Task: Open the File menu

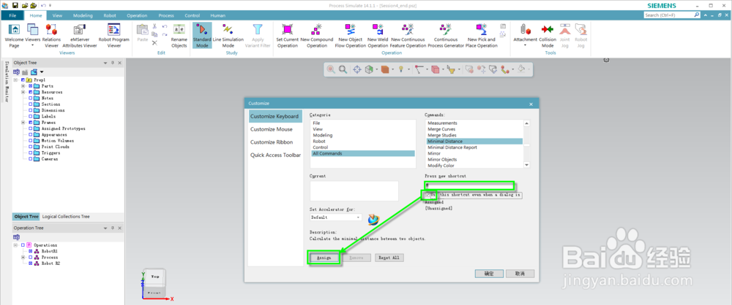Action: pos(12,15)
